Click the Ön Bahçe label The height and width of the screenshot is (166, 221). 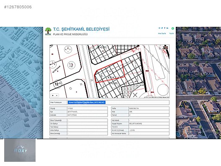pos(54,124)
